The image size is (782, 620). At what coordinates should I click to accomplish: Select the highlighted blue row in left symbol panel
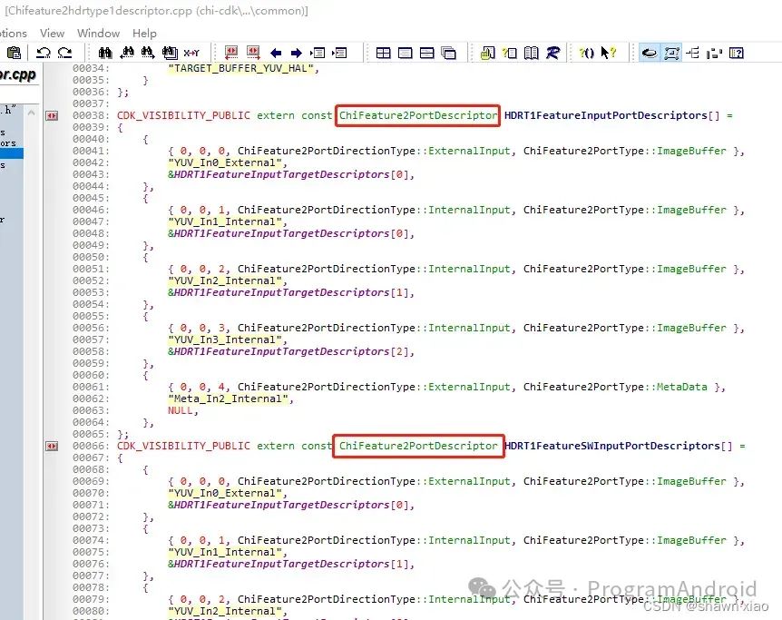[x=12, y=153]
